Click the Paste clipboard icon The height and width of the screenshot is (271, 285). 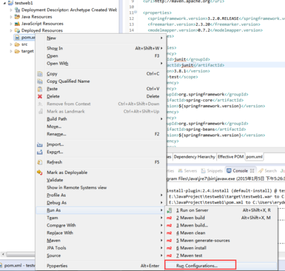[x=40, y=89]
